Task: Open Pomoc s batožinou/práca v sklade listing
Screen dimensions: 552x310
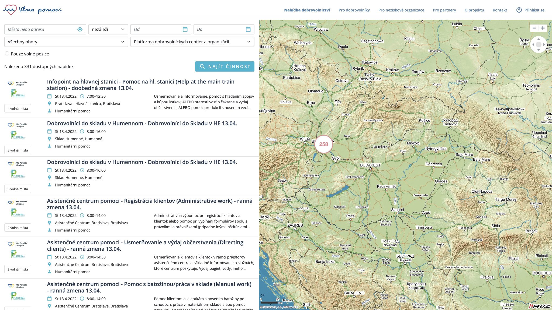Action: pyautogui.click(x=149, y=287)
